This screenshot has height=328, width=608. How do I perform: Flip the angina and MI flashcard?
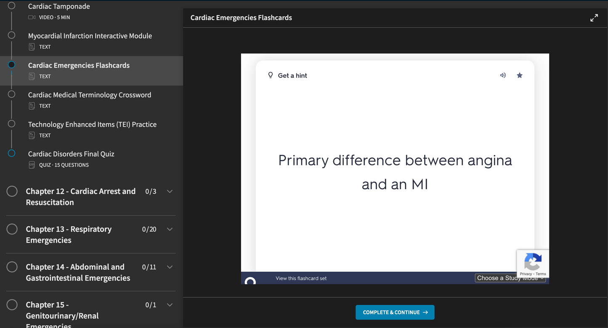(395, 172)
